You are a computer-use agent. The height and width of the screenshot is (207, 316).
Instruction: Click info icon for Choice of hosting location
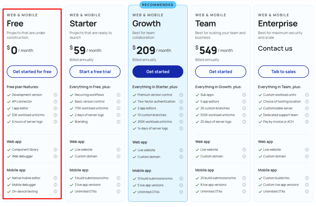[x=307, y=102]
